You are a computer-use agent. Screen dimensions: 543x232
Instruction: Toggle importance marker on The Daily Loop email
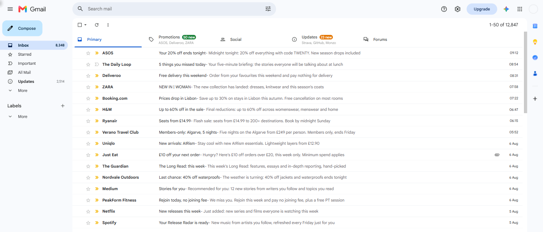97,64
